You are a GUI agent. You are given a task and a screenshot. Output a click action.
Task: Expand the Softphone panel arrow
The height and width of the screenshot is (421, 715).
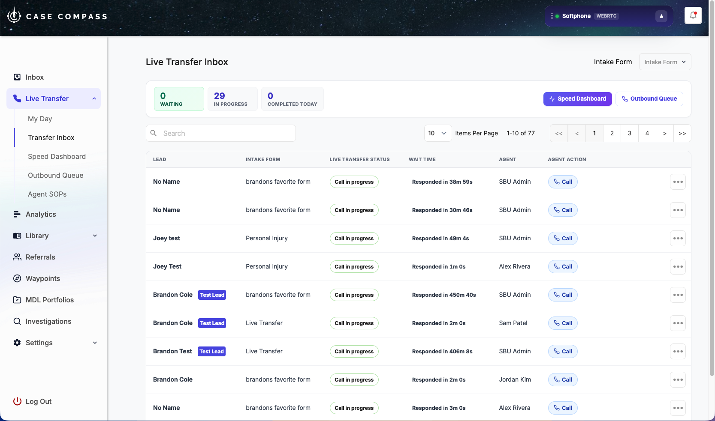click(x=661, y=16)
